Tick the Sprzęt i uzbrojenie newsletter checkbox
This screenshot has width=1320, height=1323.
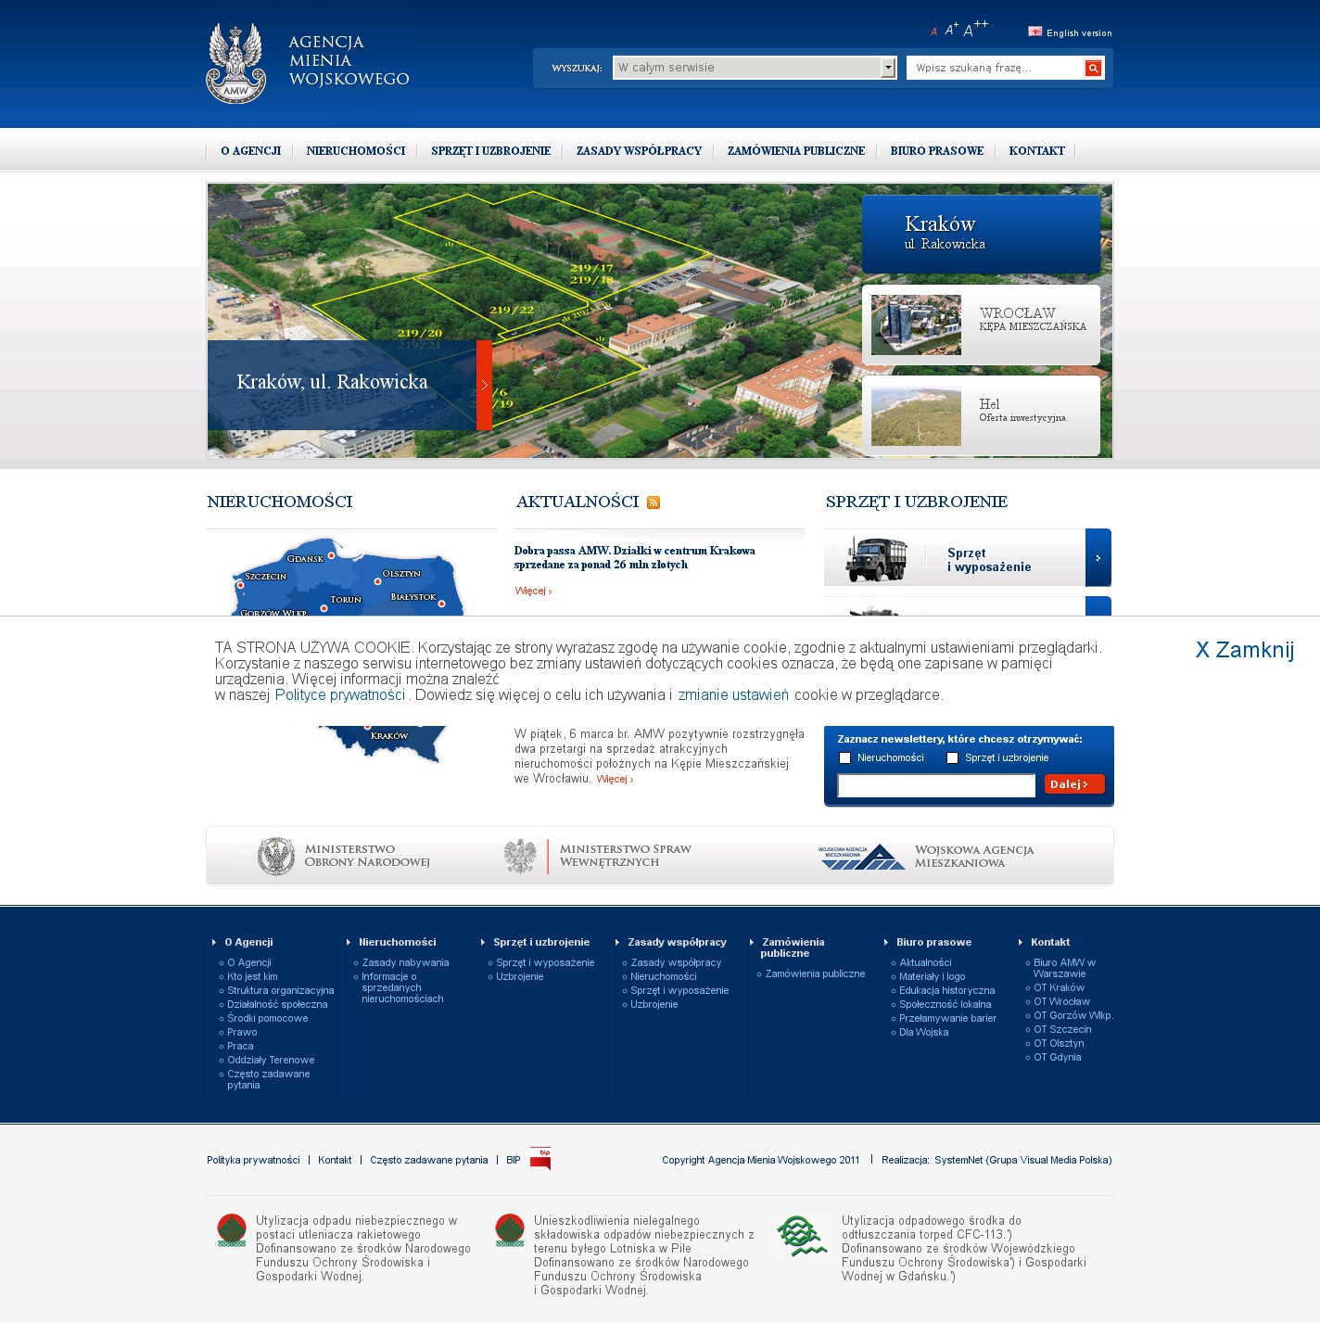pos(952,758)
